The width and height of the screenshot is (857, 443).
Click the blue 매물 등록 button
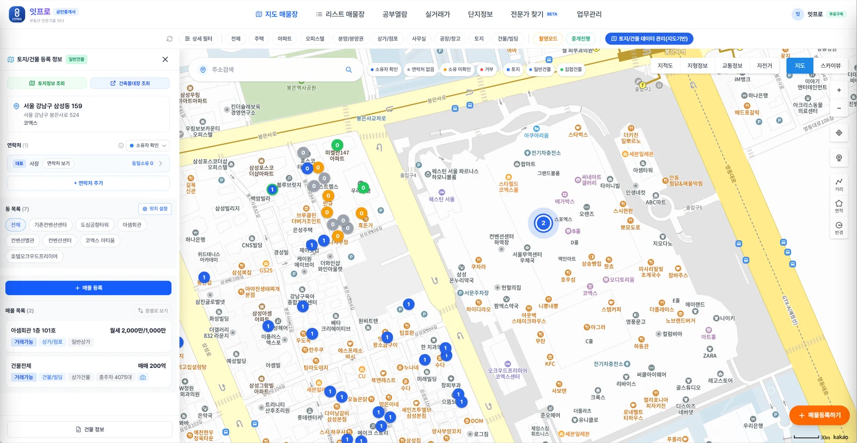coord(88,288)
